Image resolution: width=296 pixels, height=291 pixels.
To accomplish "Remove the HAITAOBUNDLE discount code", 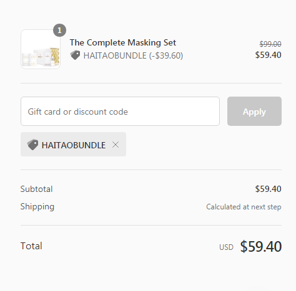I will 116,145.
